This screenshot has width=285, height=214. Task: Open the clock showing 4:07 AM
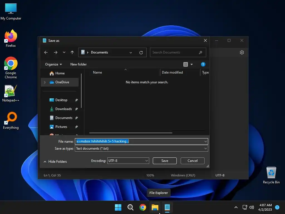click(265, 207)
